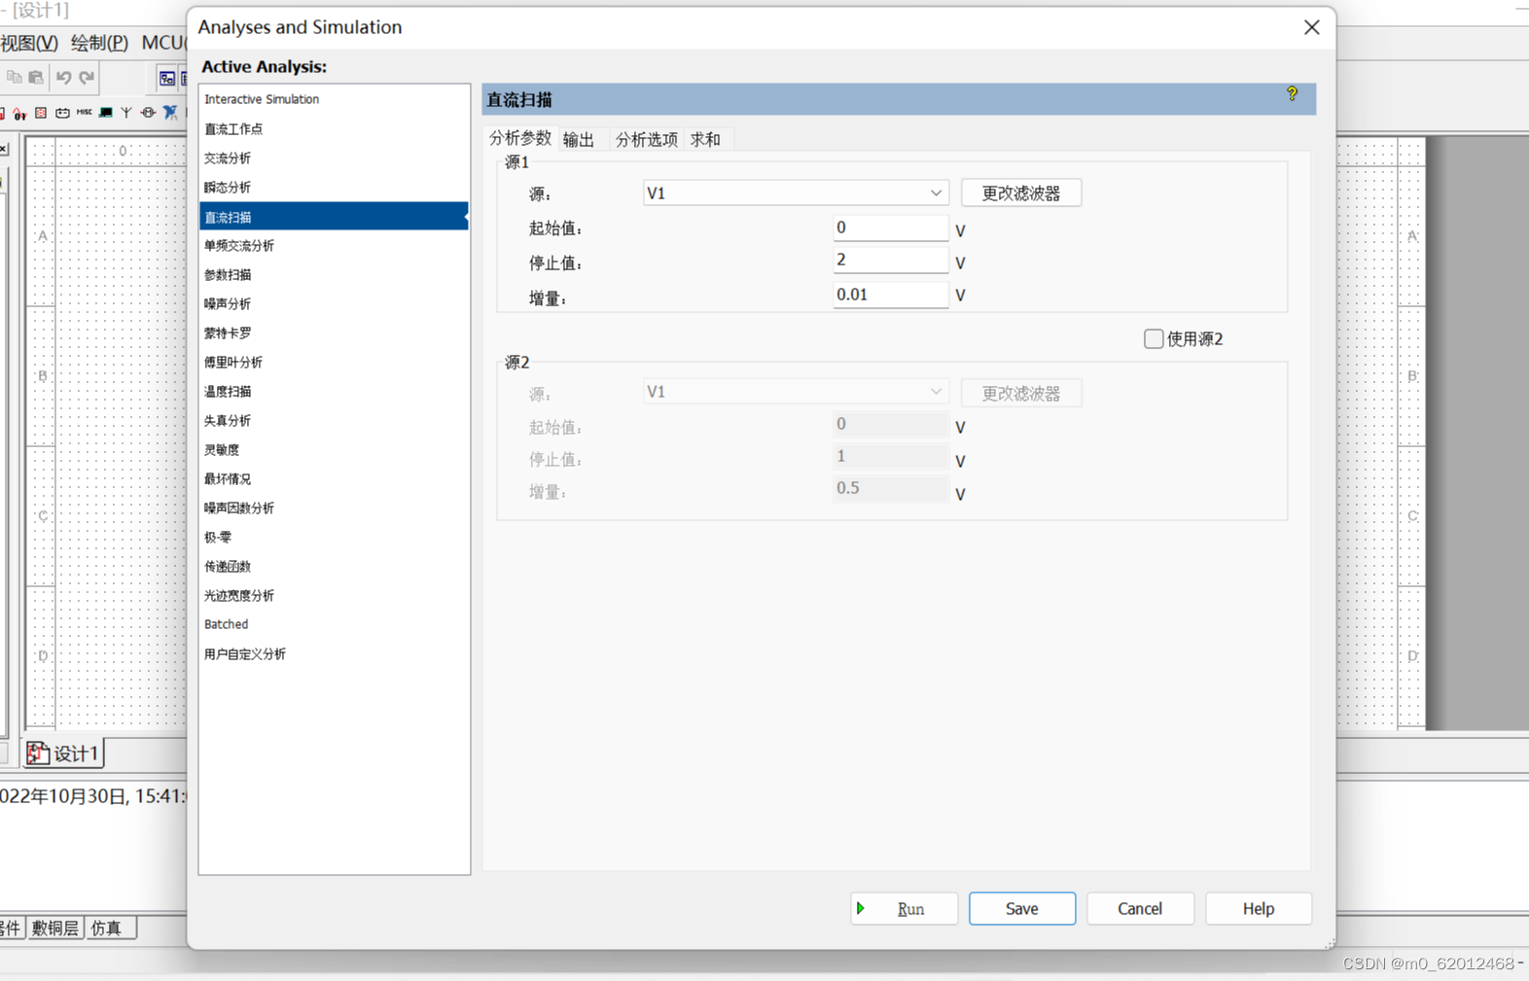Image resolution: width=1529 pixels, height=981 pixels.
Task: Click the disabled 源2 source dropdown
Action: click(x=796, y=392)
